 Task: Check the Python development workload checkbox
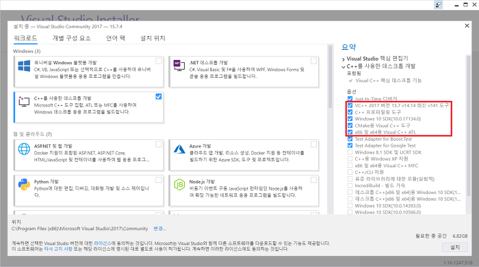click(159, 180)
